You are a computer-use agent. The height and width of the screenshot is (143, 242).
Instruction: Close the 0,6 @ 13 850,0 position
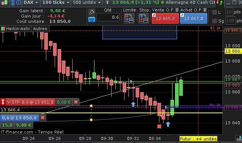(43, 118)
